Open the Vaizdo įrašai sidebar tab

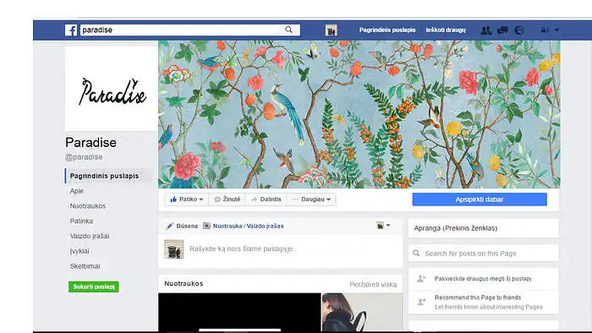pyautogui.click(x=90, y=236)
